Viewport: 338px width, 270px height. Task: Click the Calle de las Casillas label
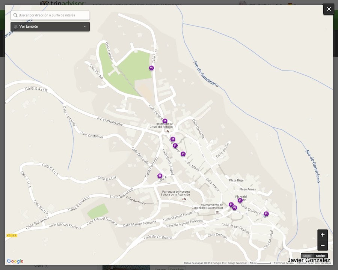[235, 228]
